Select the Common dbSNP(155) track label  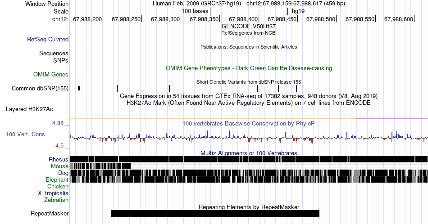[40, 88]
